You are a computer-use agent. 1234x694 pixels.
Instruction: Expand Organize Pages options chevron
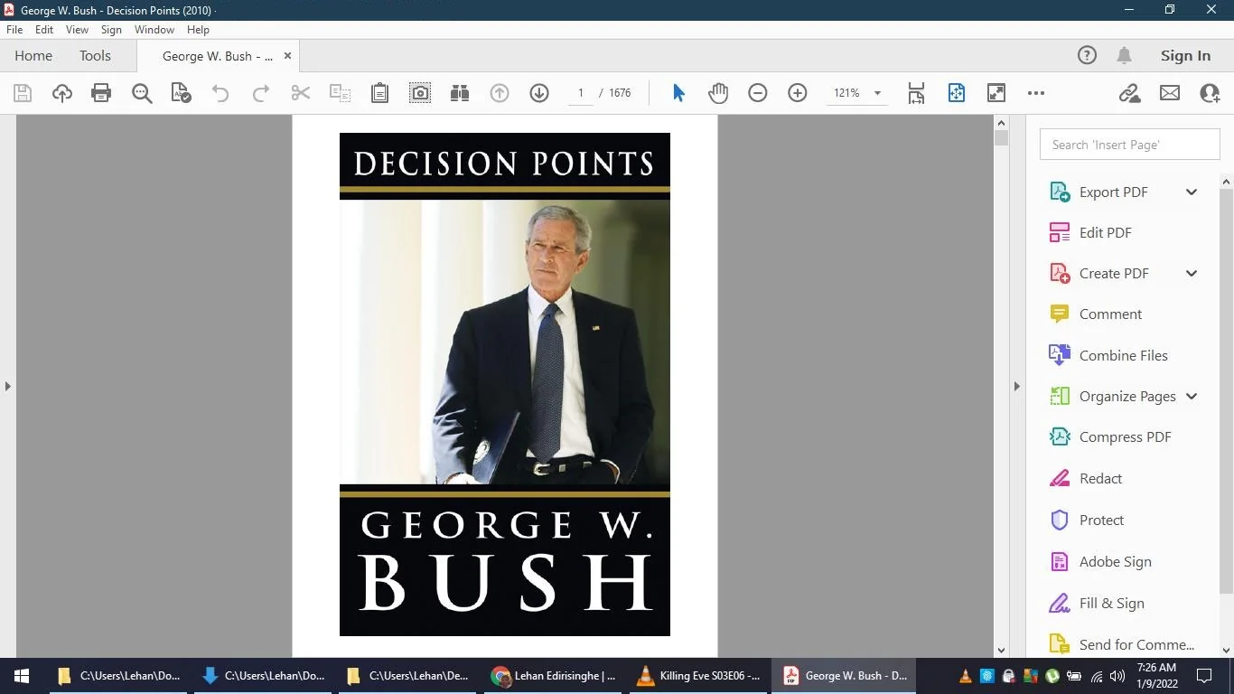point(1192,396)
